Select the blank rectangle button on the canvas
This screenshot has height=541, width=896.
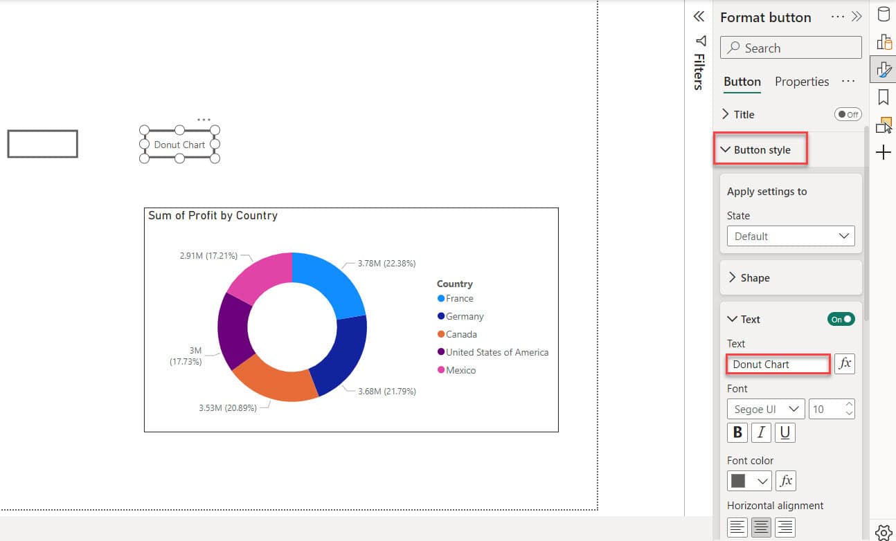[x=43, y=144]
